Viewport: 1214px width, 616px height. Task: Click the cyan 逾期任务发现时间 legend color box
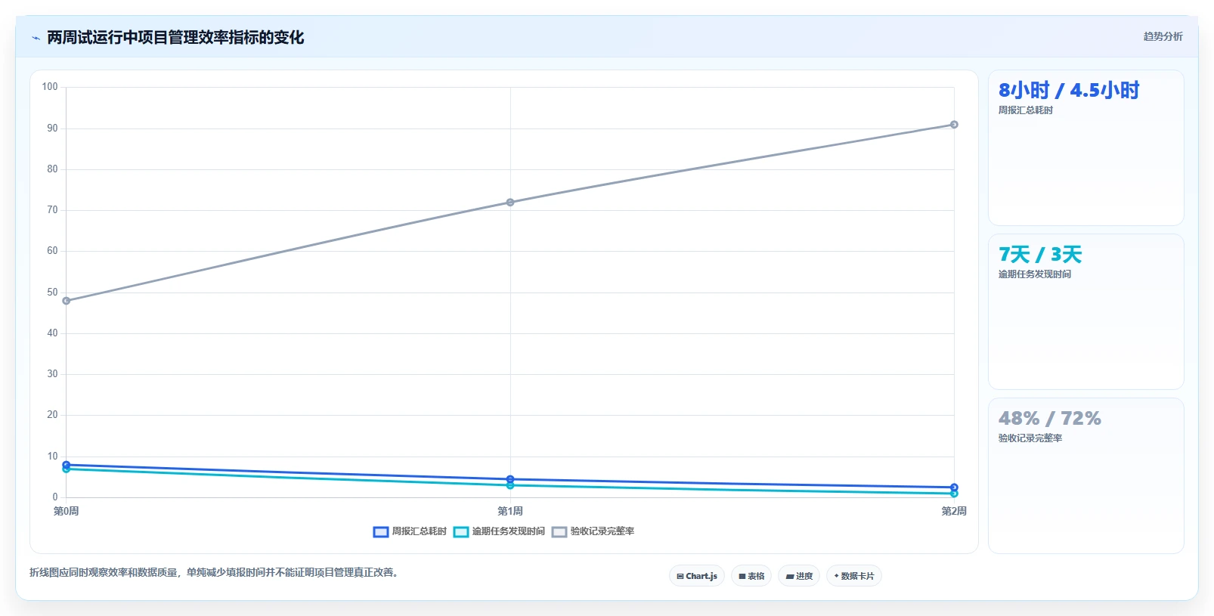pyautogui.click(x=461, y=532)
